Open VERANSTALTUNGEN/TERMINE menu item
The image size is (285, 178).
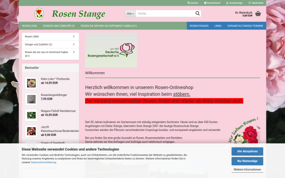245,26
